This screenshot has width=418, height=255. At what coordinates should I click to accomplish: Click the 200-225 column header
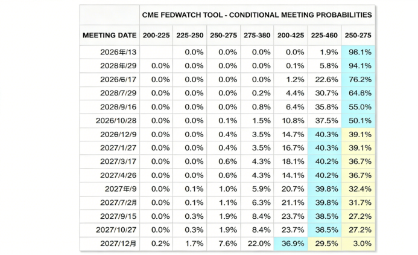pyautogui.click(x=156, y=36)
